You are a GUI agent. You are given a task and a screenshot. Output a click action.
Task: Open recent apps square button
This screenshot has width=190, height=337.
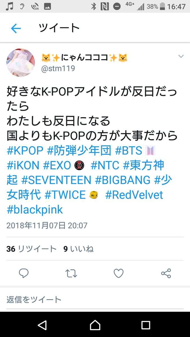(146, 325)
